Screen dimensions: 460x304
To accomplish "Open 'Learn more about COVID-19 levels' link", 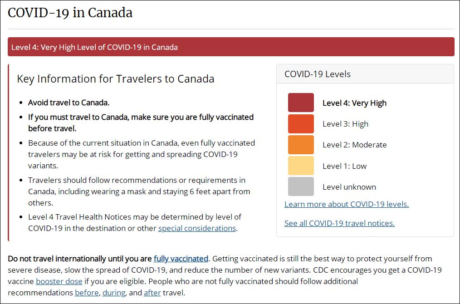I will pyautogui.click(x=347, y=204).
